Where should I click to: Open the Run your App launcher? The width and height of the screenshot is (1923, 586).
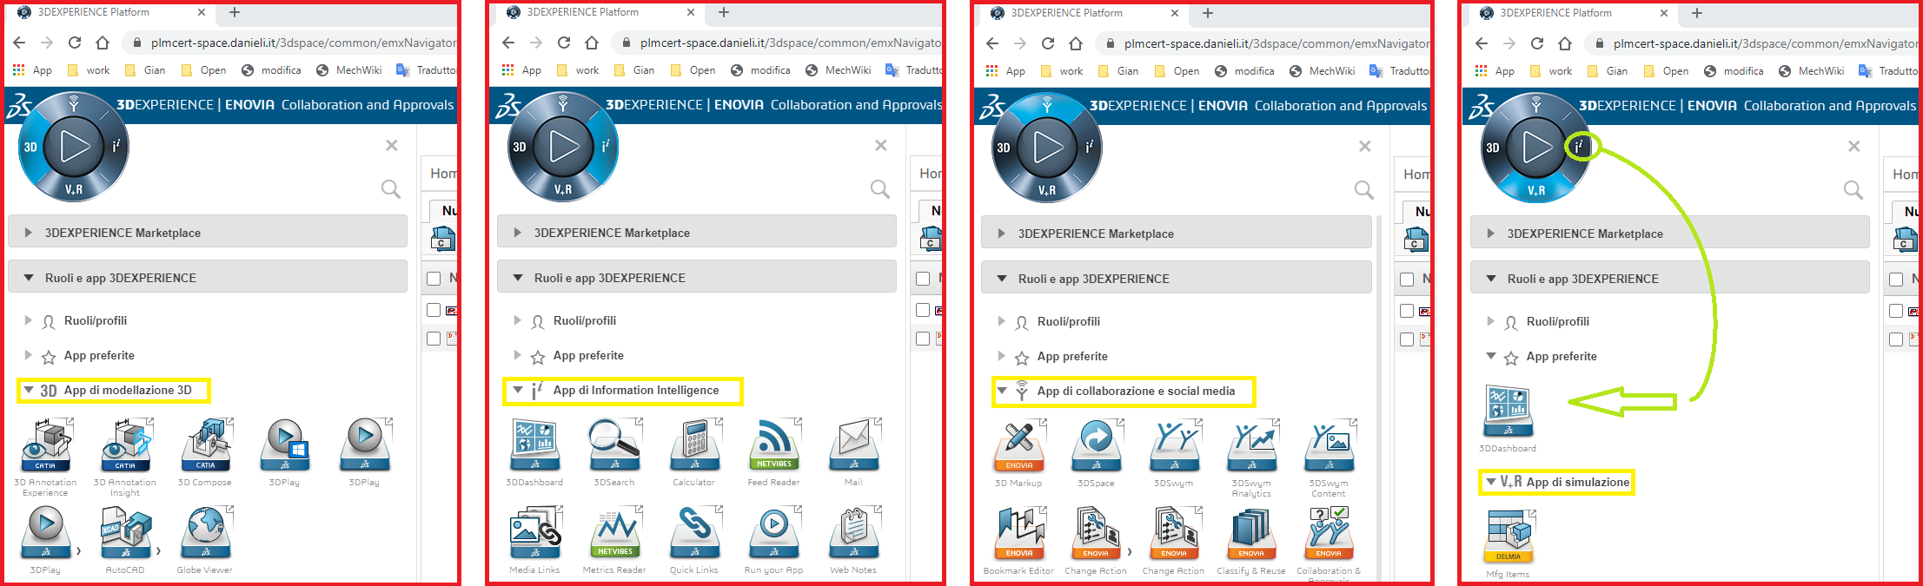click(x=773, y=533)
